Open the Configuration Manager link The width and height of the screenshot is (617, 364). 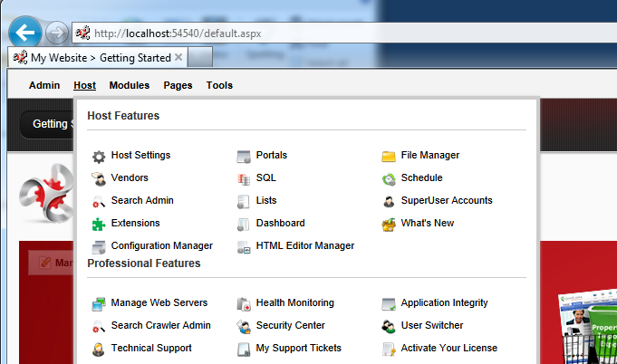162,245
